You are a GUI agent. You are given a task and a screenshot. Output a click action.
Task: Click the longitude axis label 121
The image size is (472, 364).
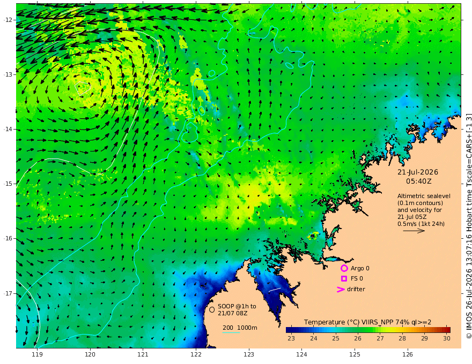143,355
